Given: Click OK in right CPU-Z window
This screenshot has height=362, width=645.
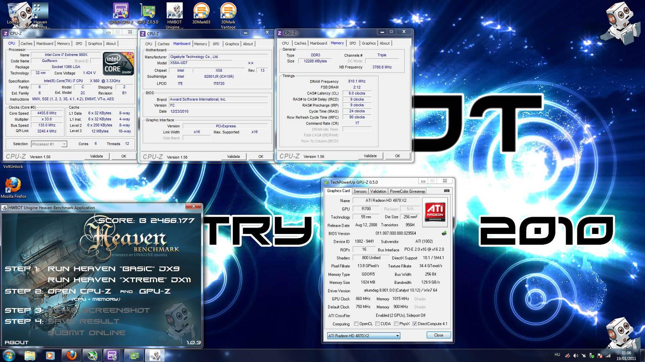Looking at the screenshot, I should [x=397, y=156].
